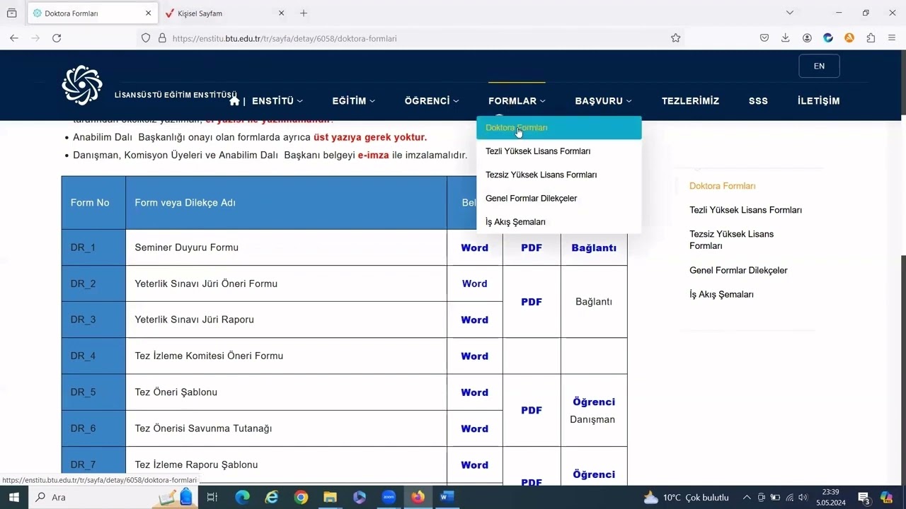Download Word file for DR_2 row
Image resolution: width=906 pixels, height=509 pixels.
tap(474, 284)
